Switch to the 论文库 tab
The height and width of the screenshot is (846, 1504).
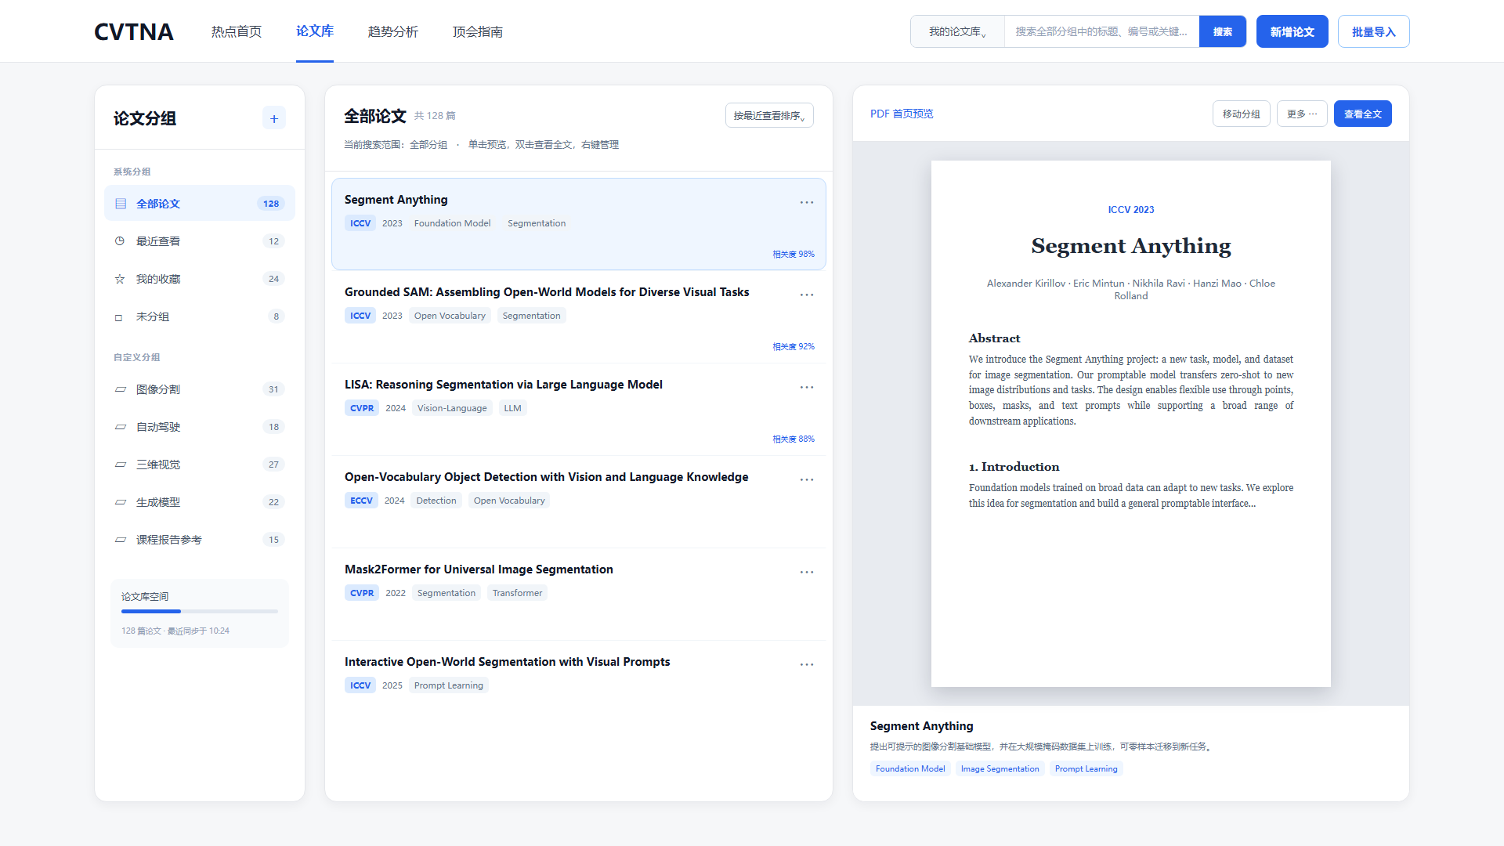[315, 31]
